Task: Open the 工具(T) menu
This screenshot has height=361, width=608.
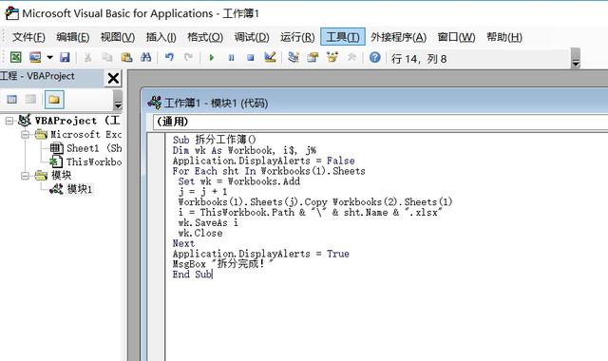Action: point(343,37)
